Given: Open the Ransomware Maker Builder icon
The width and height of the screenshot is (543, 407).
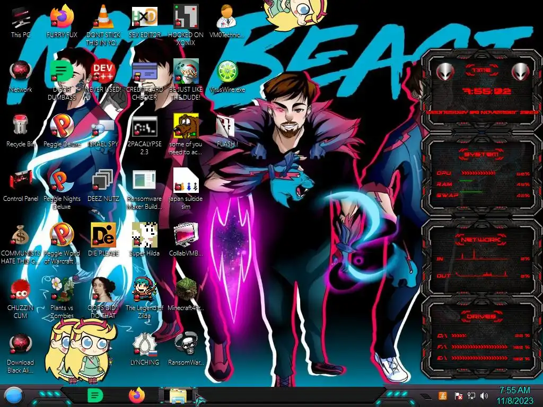Looking at the screenshot, I should point(144,180).
